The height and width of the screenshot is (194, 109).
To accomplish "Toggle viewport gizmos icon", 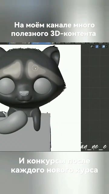I will 97,47.
